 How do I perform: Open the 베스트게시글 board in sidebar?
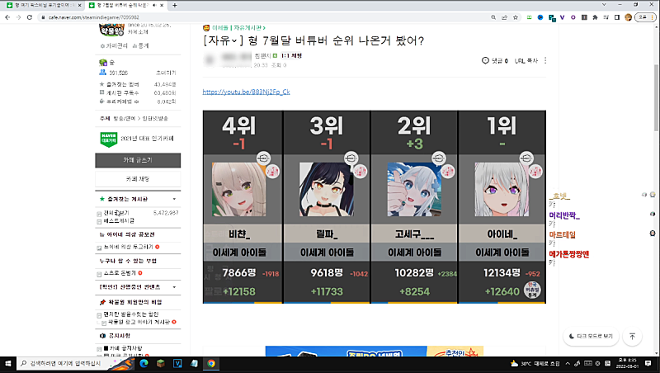click(119, 220)
